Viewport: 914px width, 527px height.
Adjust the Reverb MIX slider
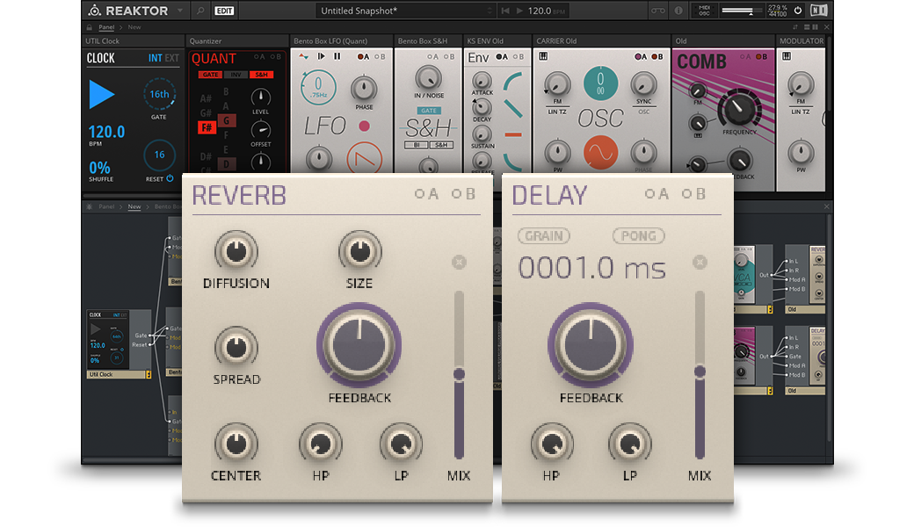[460, 374]
